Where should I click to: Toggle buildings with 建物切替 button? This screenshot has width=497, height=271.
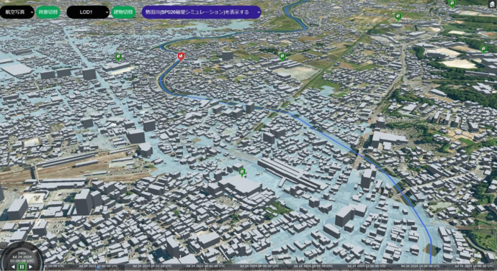point(123,12)
